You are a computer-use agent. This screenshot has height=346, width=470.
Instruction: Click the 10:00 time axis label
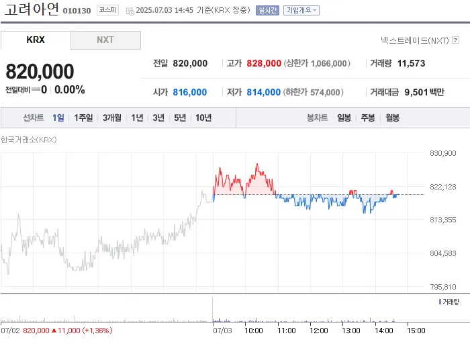(254, 331)
